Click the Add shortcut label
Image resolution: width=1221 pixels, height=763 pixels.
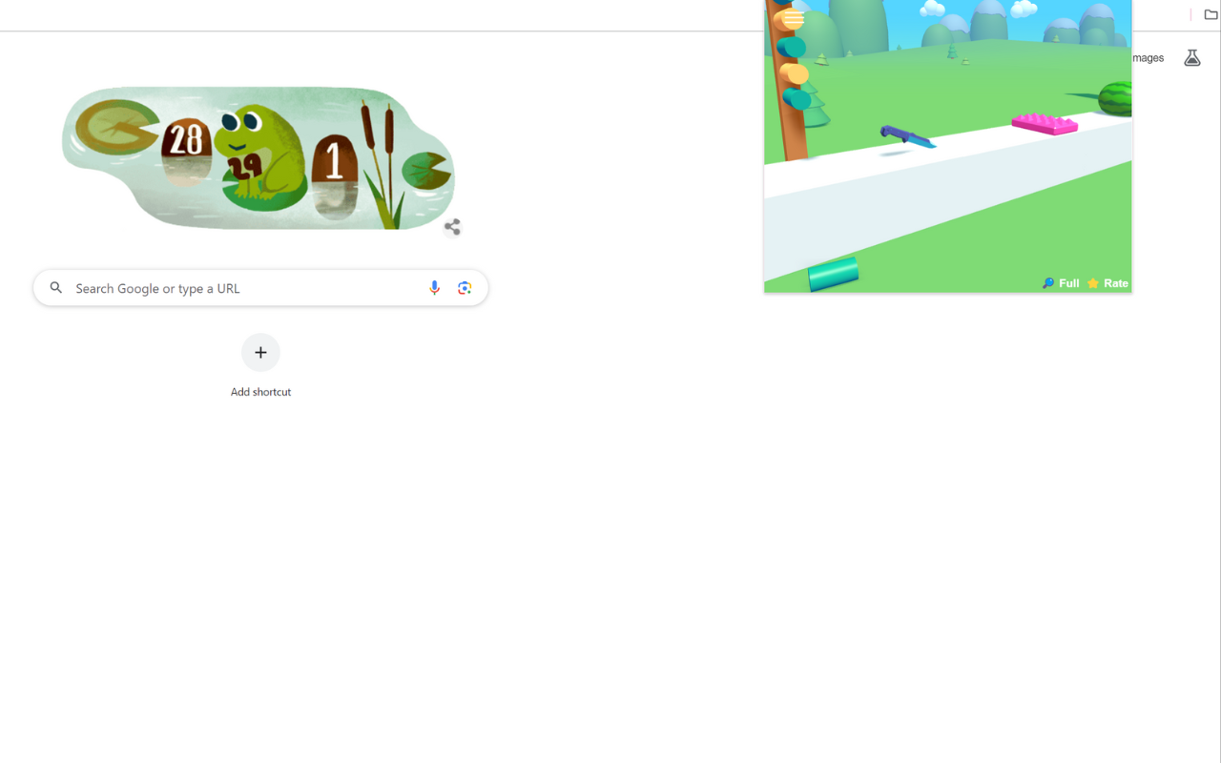click(260, 392)
